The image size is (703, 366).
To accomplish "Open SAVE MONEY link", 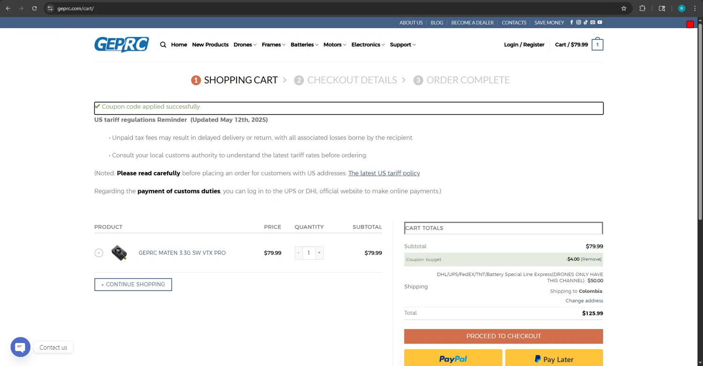I will (549, 22).
